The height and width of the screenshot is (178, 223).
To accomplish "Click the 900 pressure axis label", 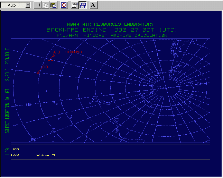I will point(15,150).
